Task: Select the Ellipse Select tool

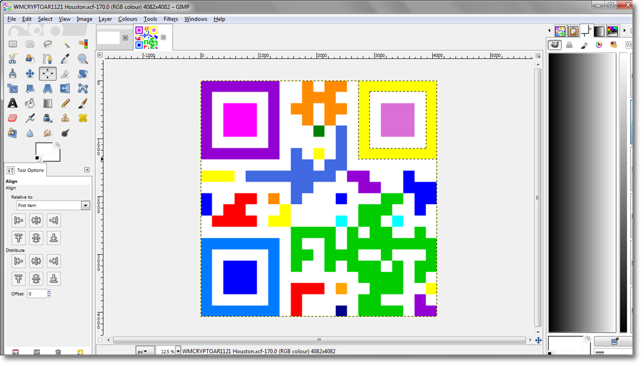Action: [30, 44]
